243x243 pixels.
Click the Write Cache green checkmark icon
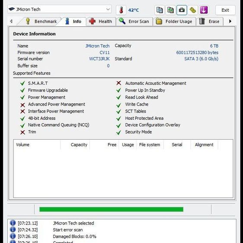(x=119, y=105)
